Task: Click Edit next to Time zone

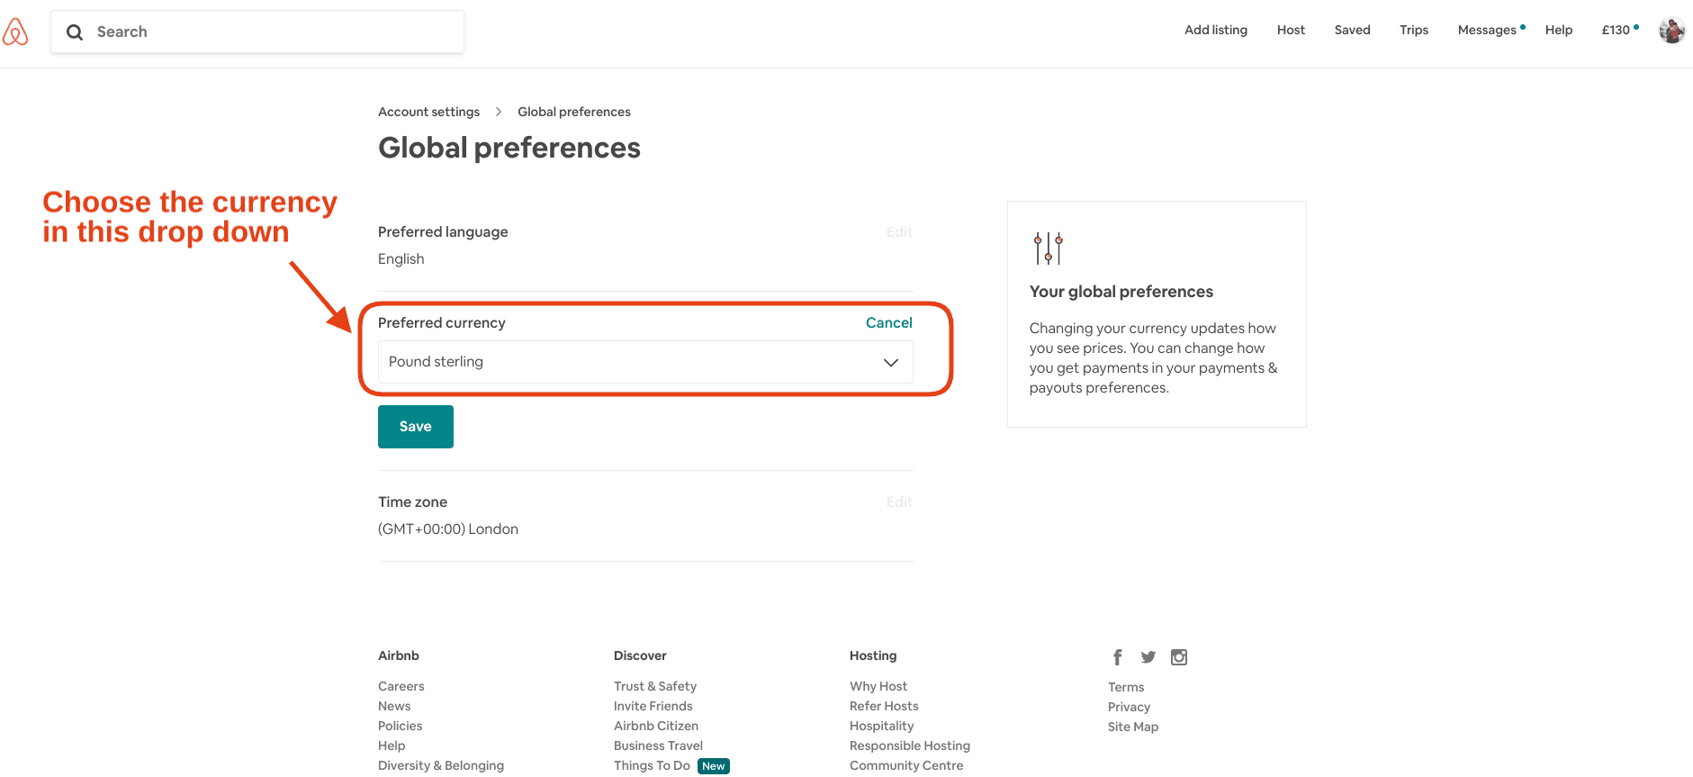Action: 899,501
